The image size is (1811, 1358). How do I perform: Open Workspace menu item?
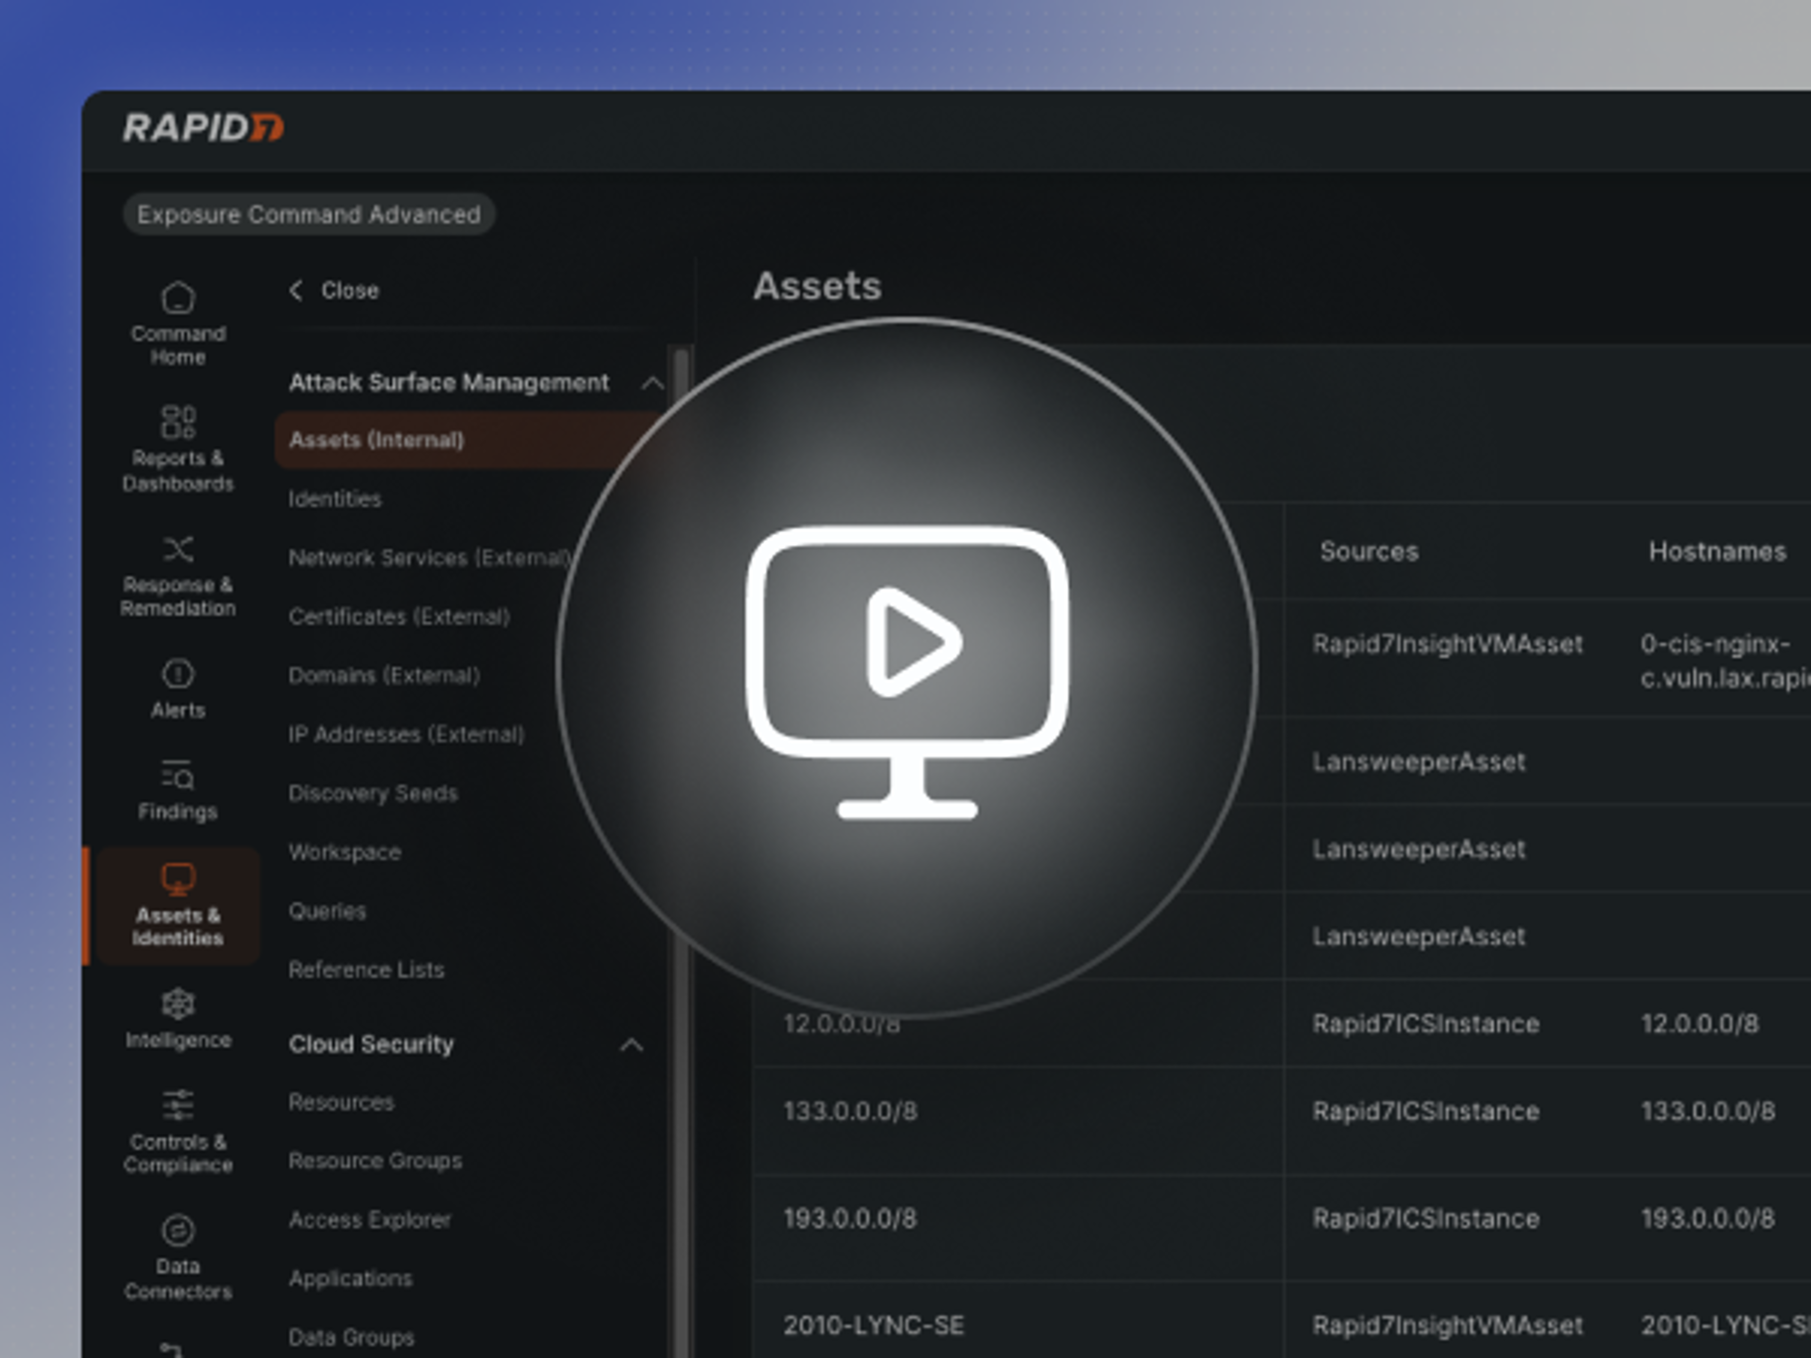pos(345,852)
